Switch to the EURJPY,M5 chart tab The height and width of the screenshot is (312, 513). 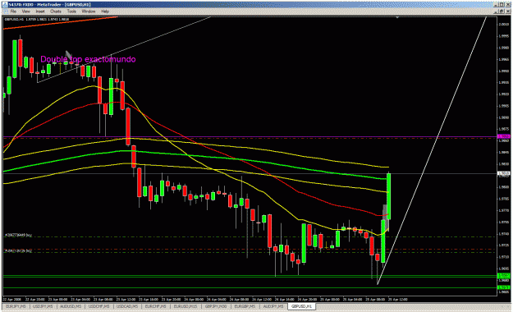pos(15,306)
